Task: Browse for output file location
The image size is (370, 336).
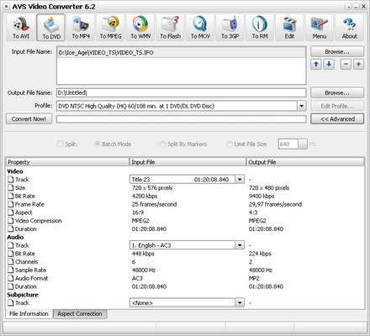Action: (337, 92)
